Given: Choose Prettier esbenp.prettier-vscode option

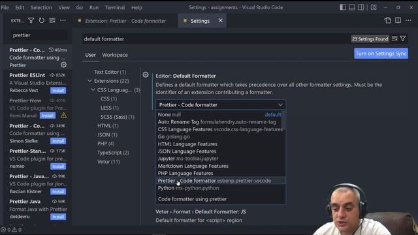Looking at the screenshot, I should click(x=221, y=181).
